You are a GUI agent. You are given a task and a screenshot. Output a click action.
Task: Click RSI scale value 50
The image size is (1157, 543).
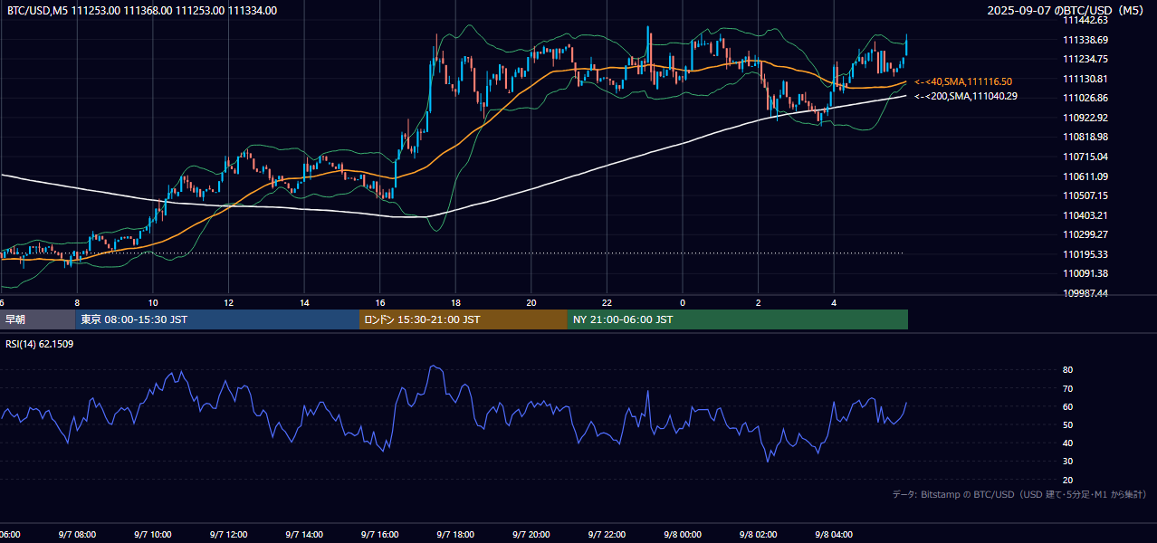[1067, 424]
